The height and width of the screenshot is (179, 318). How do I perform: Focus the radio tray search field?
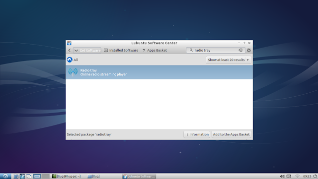(216, 50)
